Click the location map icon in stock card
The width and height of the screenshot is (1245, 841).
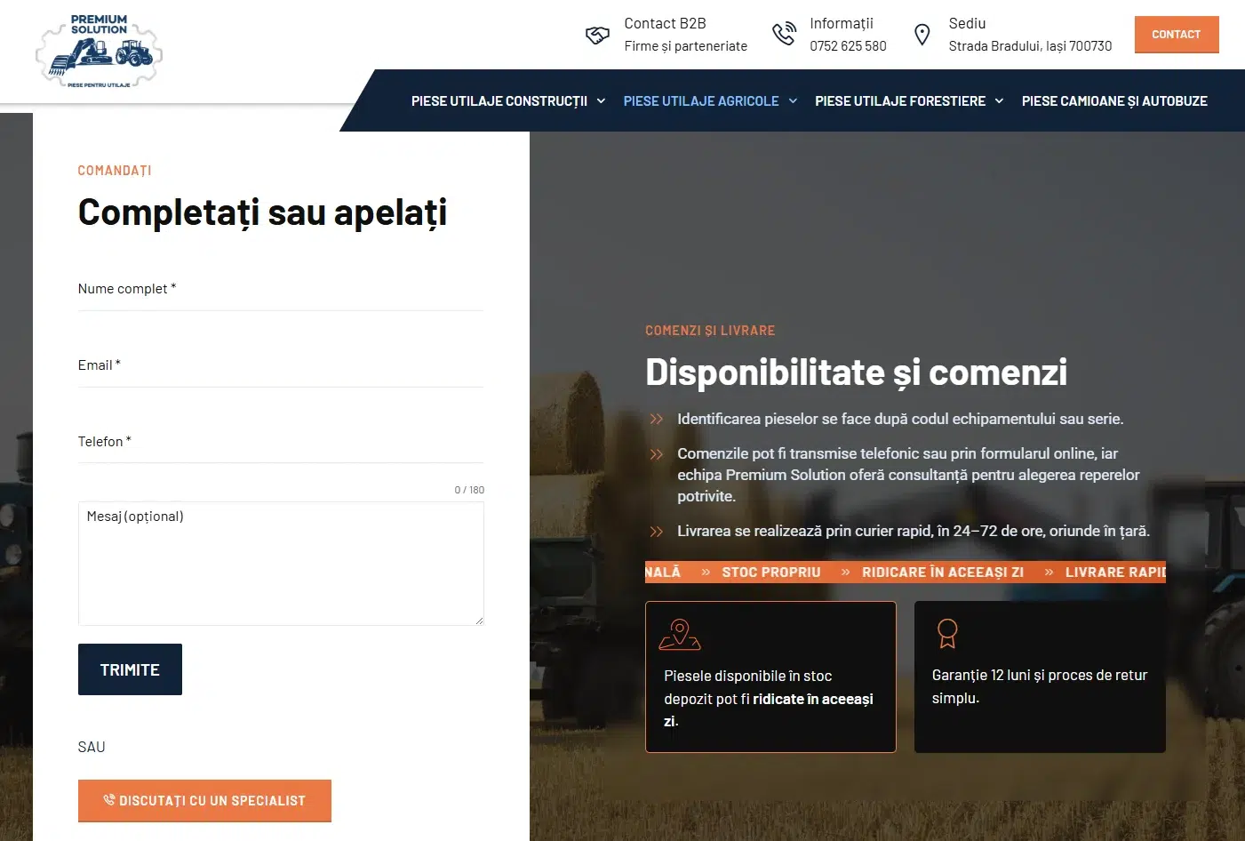[680, 635]
